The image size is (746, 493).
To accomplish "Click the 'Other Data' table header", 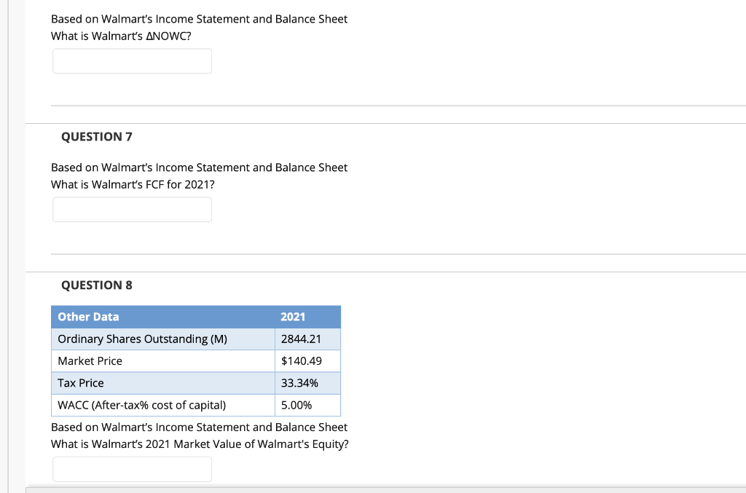I will [x=163, y=317].
